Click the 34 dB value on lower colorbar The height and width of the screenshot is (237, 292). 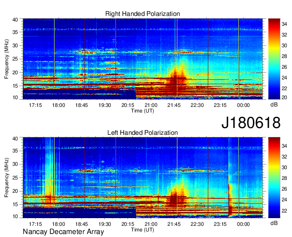coord(284,146)
